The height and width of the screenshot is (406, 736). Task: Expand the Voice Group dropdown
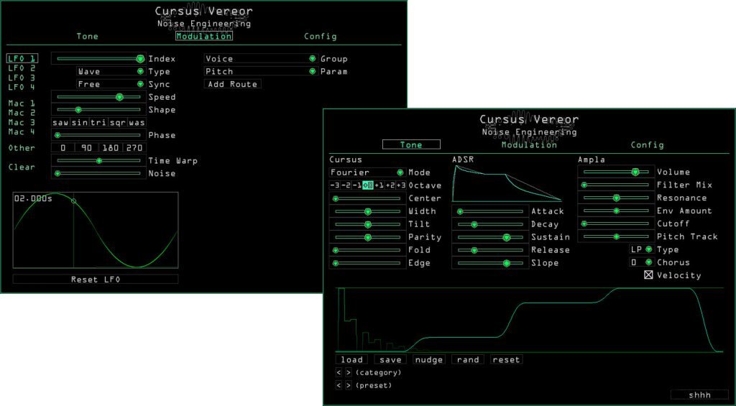pyautogui.click(x=260, y=59)
